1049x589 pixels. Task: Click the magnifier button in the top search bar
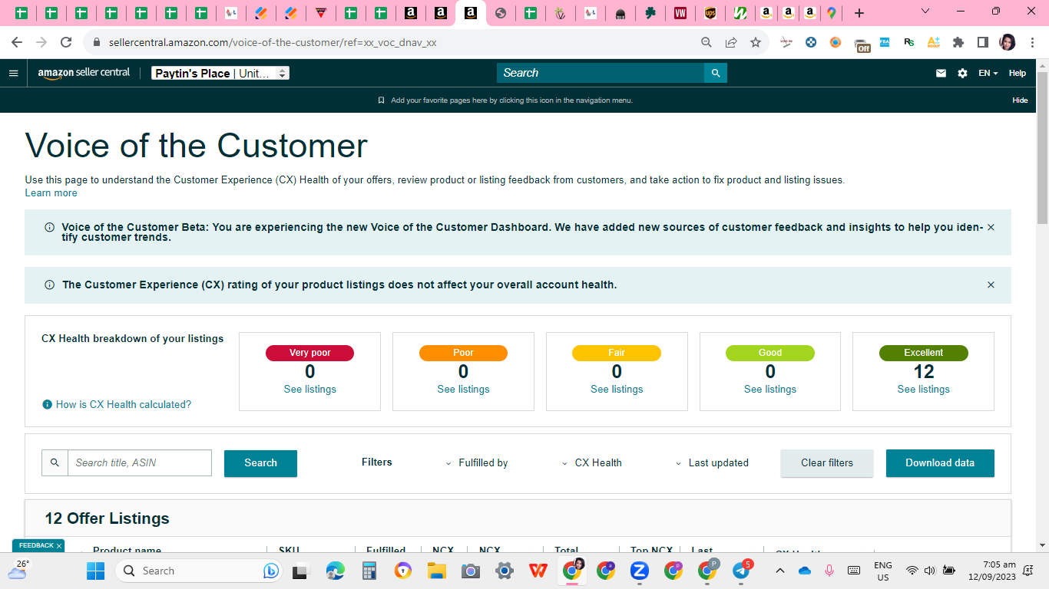[716, 73]
